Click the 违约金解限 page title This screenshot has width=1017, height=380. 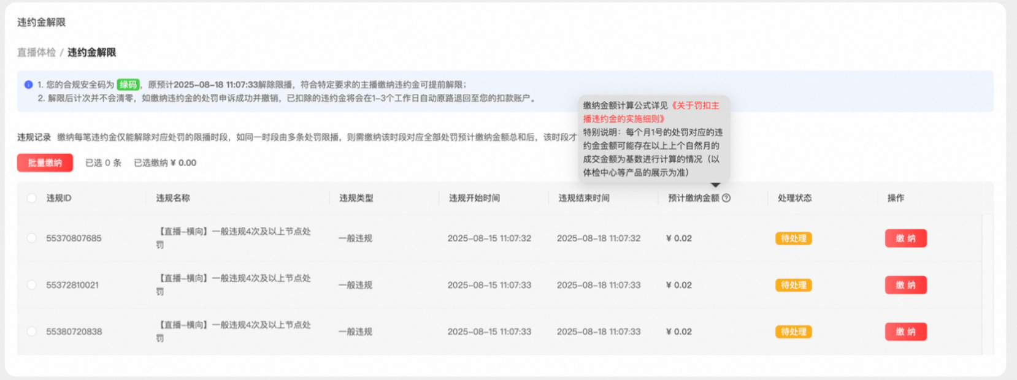[x=41, y=22]
